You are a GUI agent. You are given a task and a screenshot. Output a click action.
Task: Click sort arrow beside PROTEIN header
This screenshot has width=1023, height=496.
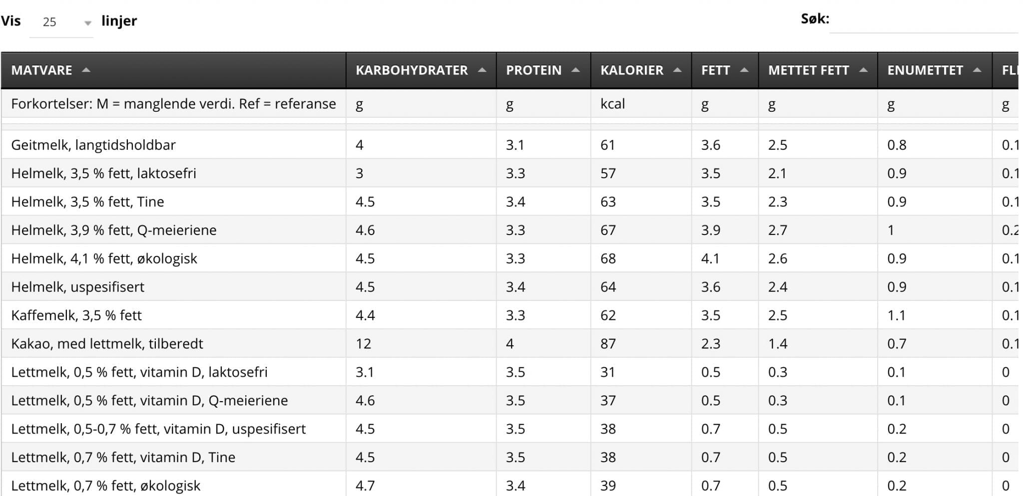pyautogui.click(x=575, y=70)
